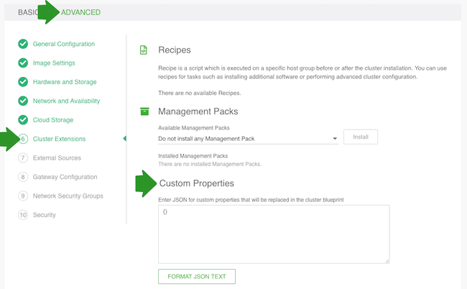The image size is (467, 289).
Task: Open the Available Management Packs dropdown
Action: click(244, 138)
